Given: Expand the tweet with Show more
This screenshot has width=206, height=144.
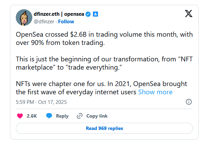Looking at the screenshot, I should 155,92.
